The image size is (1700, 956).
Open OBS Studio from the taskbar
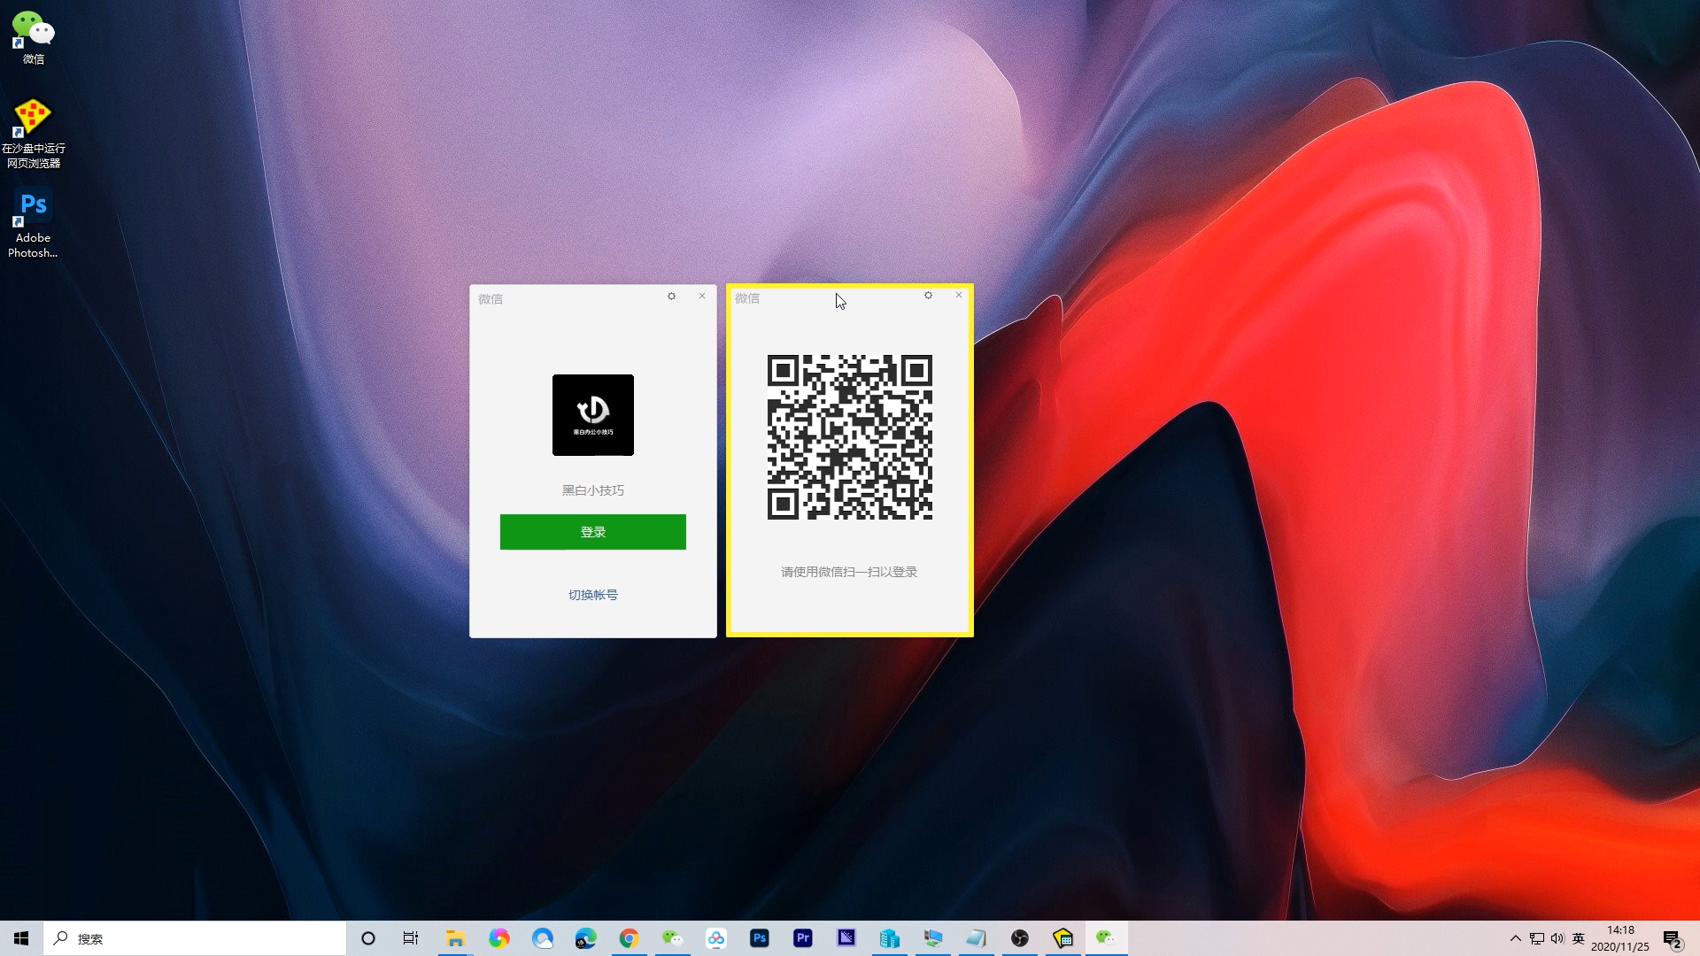point(1020,938)
